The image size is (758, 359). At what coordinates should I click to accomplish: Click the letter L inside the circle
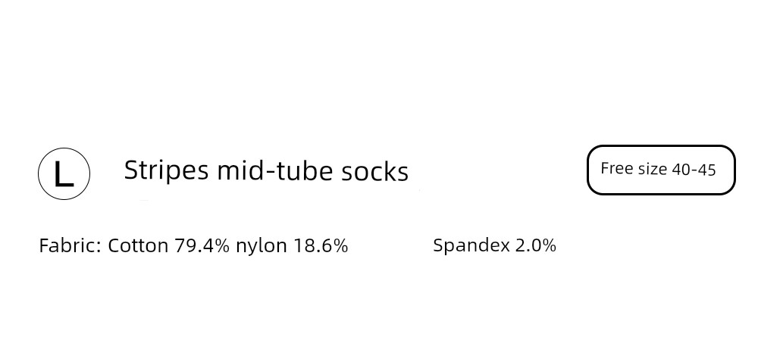tap(64, 174)
